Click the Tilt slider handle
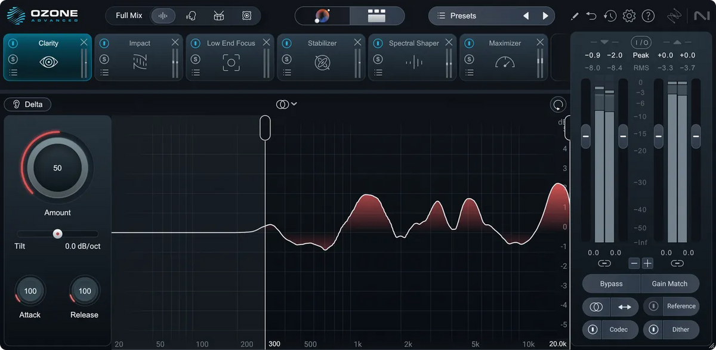716x350 pixels. (57, 233)
